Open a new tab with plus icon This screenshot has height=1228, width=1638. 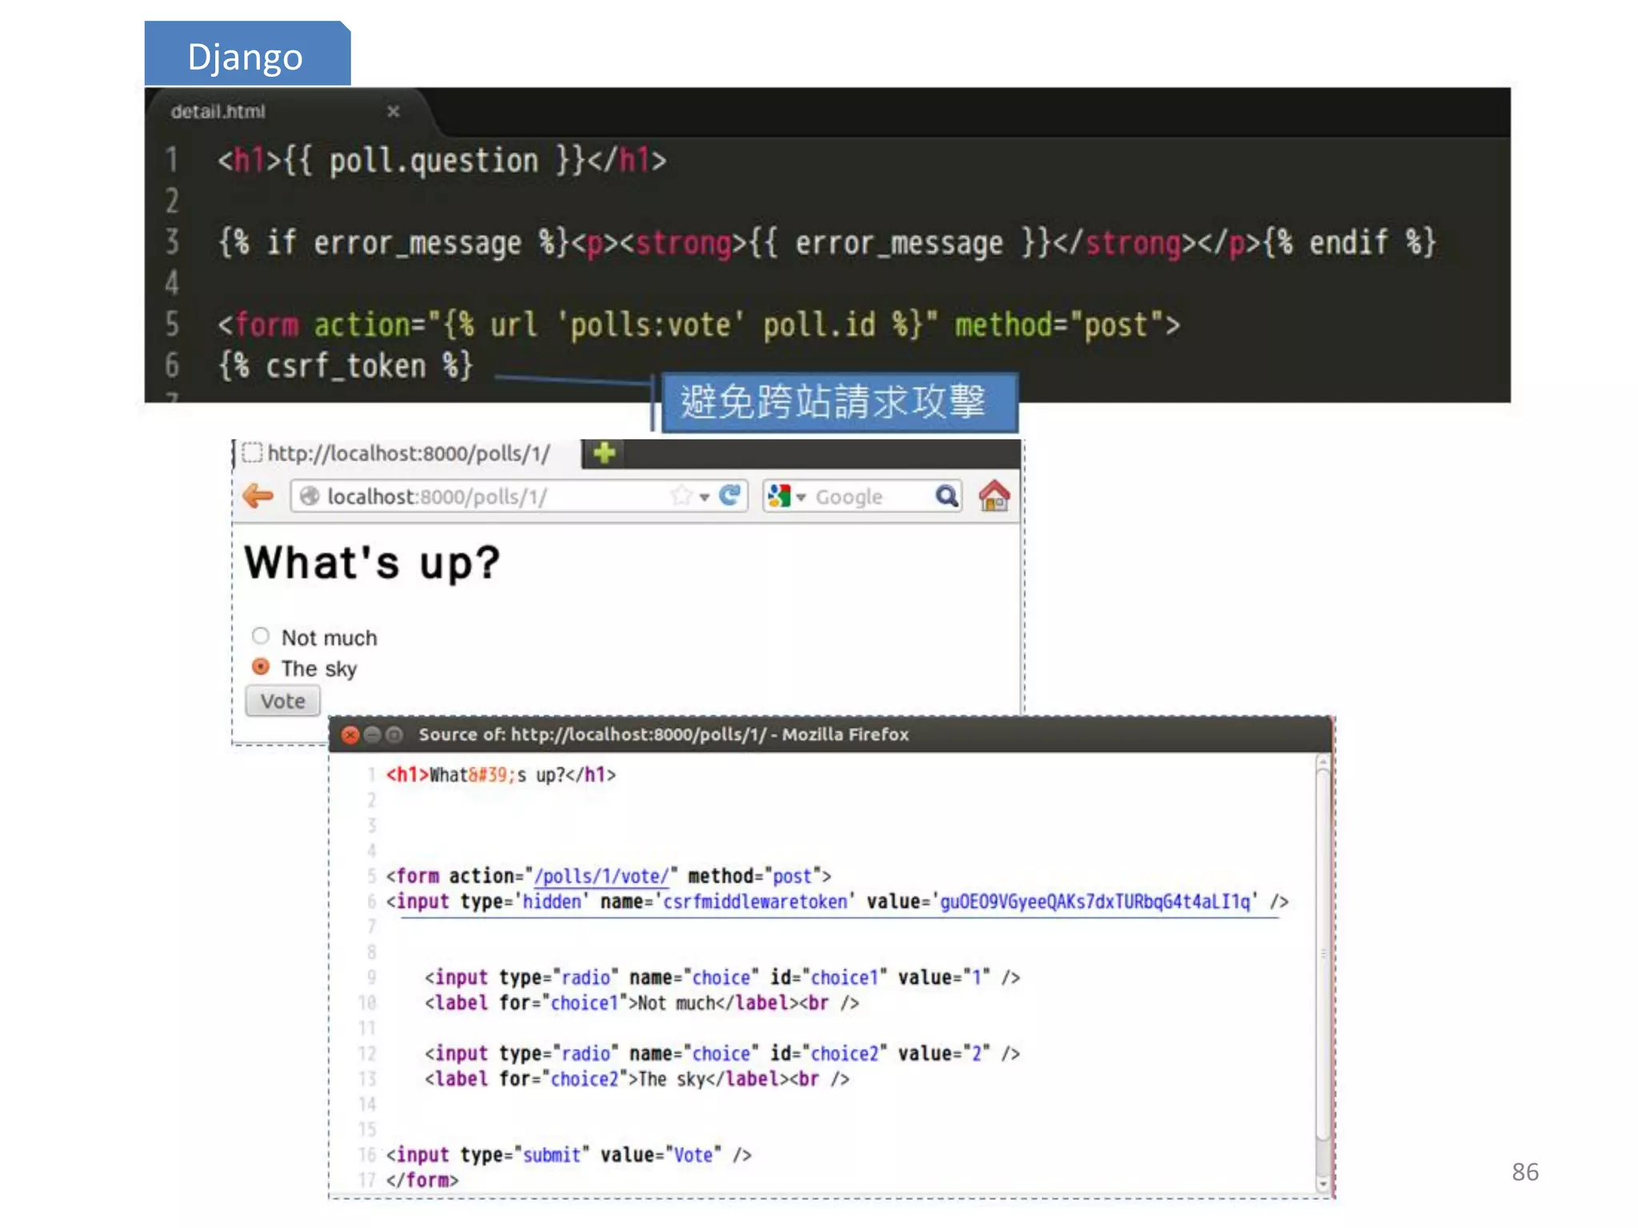pyautogui.click(x=604, y=453)
